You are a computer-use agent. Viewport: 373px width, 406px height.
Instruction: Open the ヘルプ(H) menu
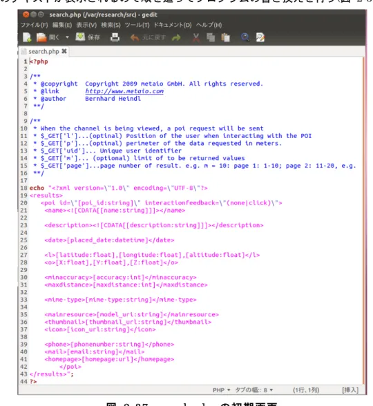point(209,25)
